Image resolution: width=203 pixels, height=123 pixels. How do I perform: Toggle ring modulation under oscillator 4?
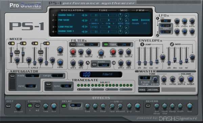tap(41, 52)
